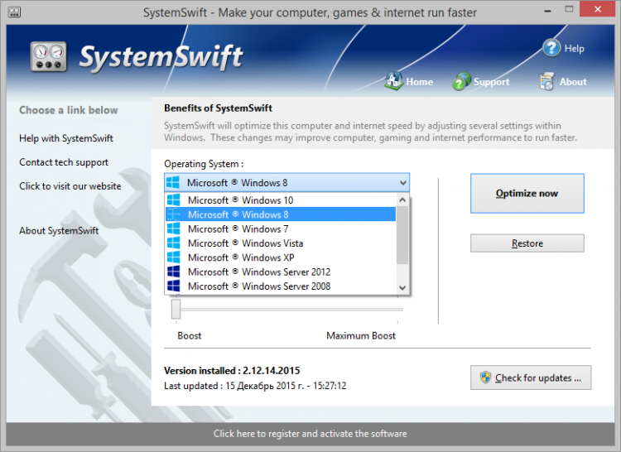Collapse the Operating System combo box arrow
The height and width of the screenshot is (452, 621).
(x=403, y=183)
